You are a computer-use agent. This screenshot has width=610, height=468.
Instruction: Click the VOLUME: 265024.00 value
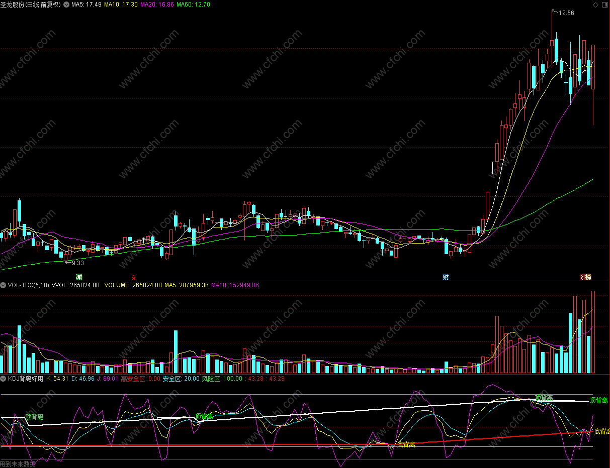pos(133,285)
